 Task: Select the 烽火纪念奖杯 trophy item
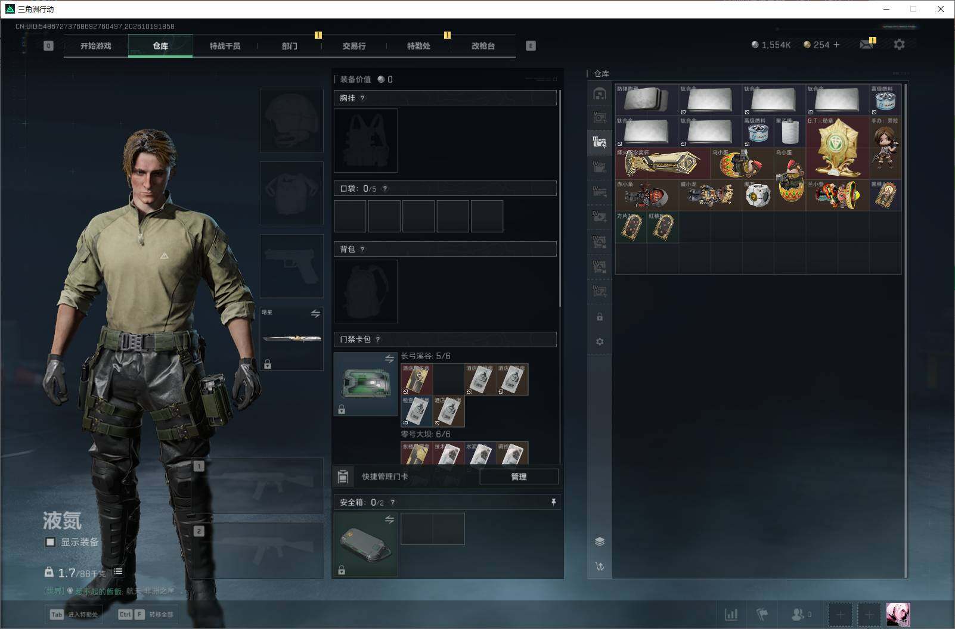click(663, 164)
